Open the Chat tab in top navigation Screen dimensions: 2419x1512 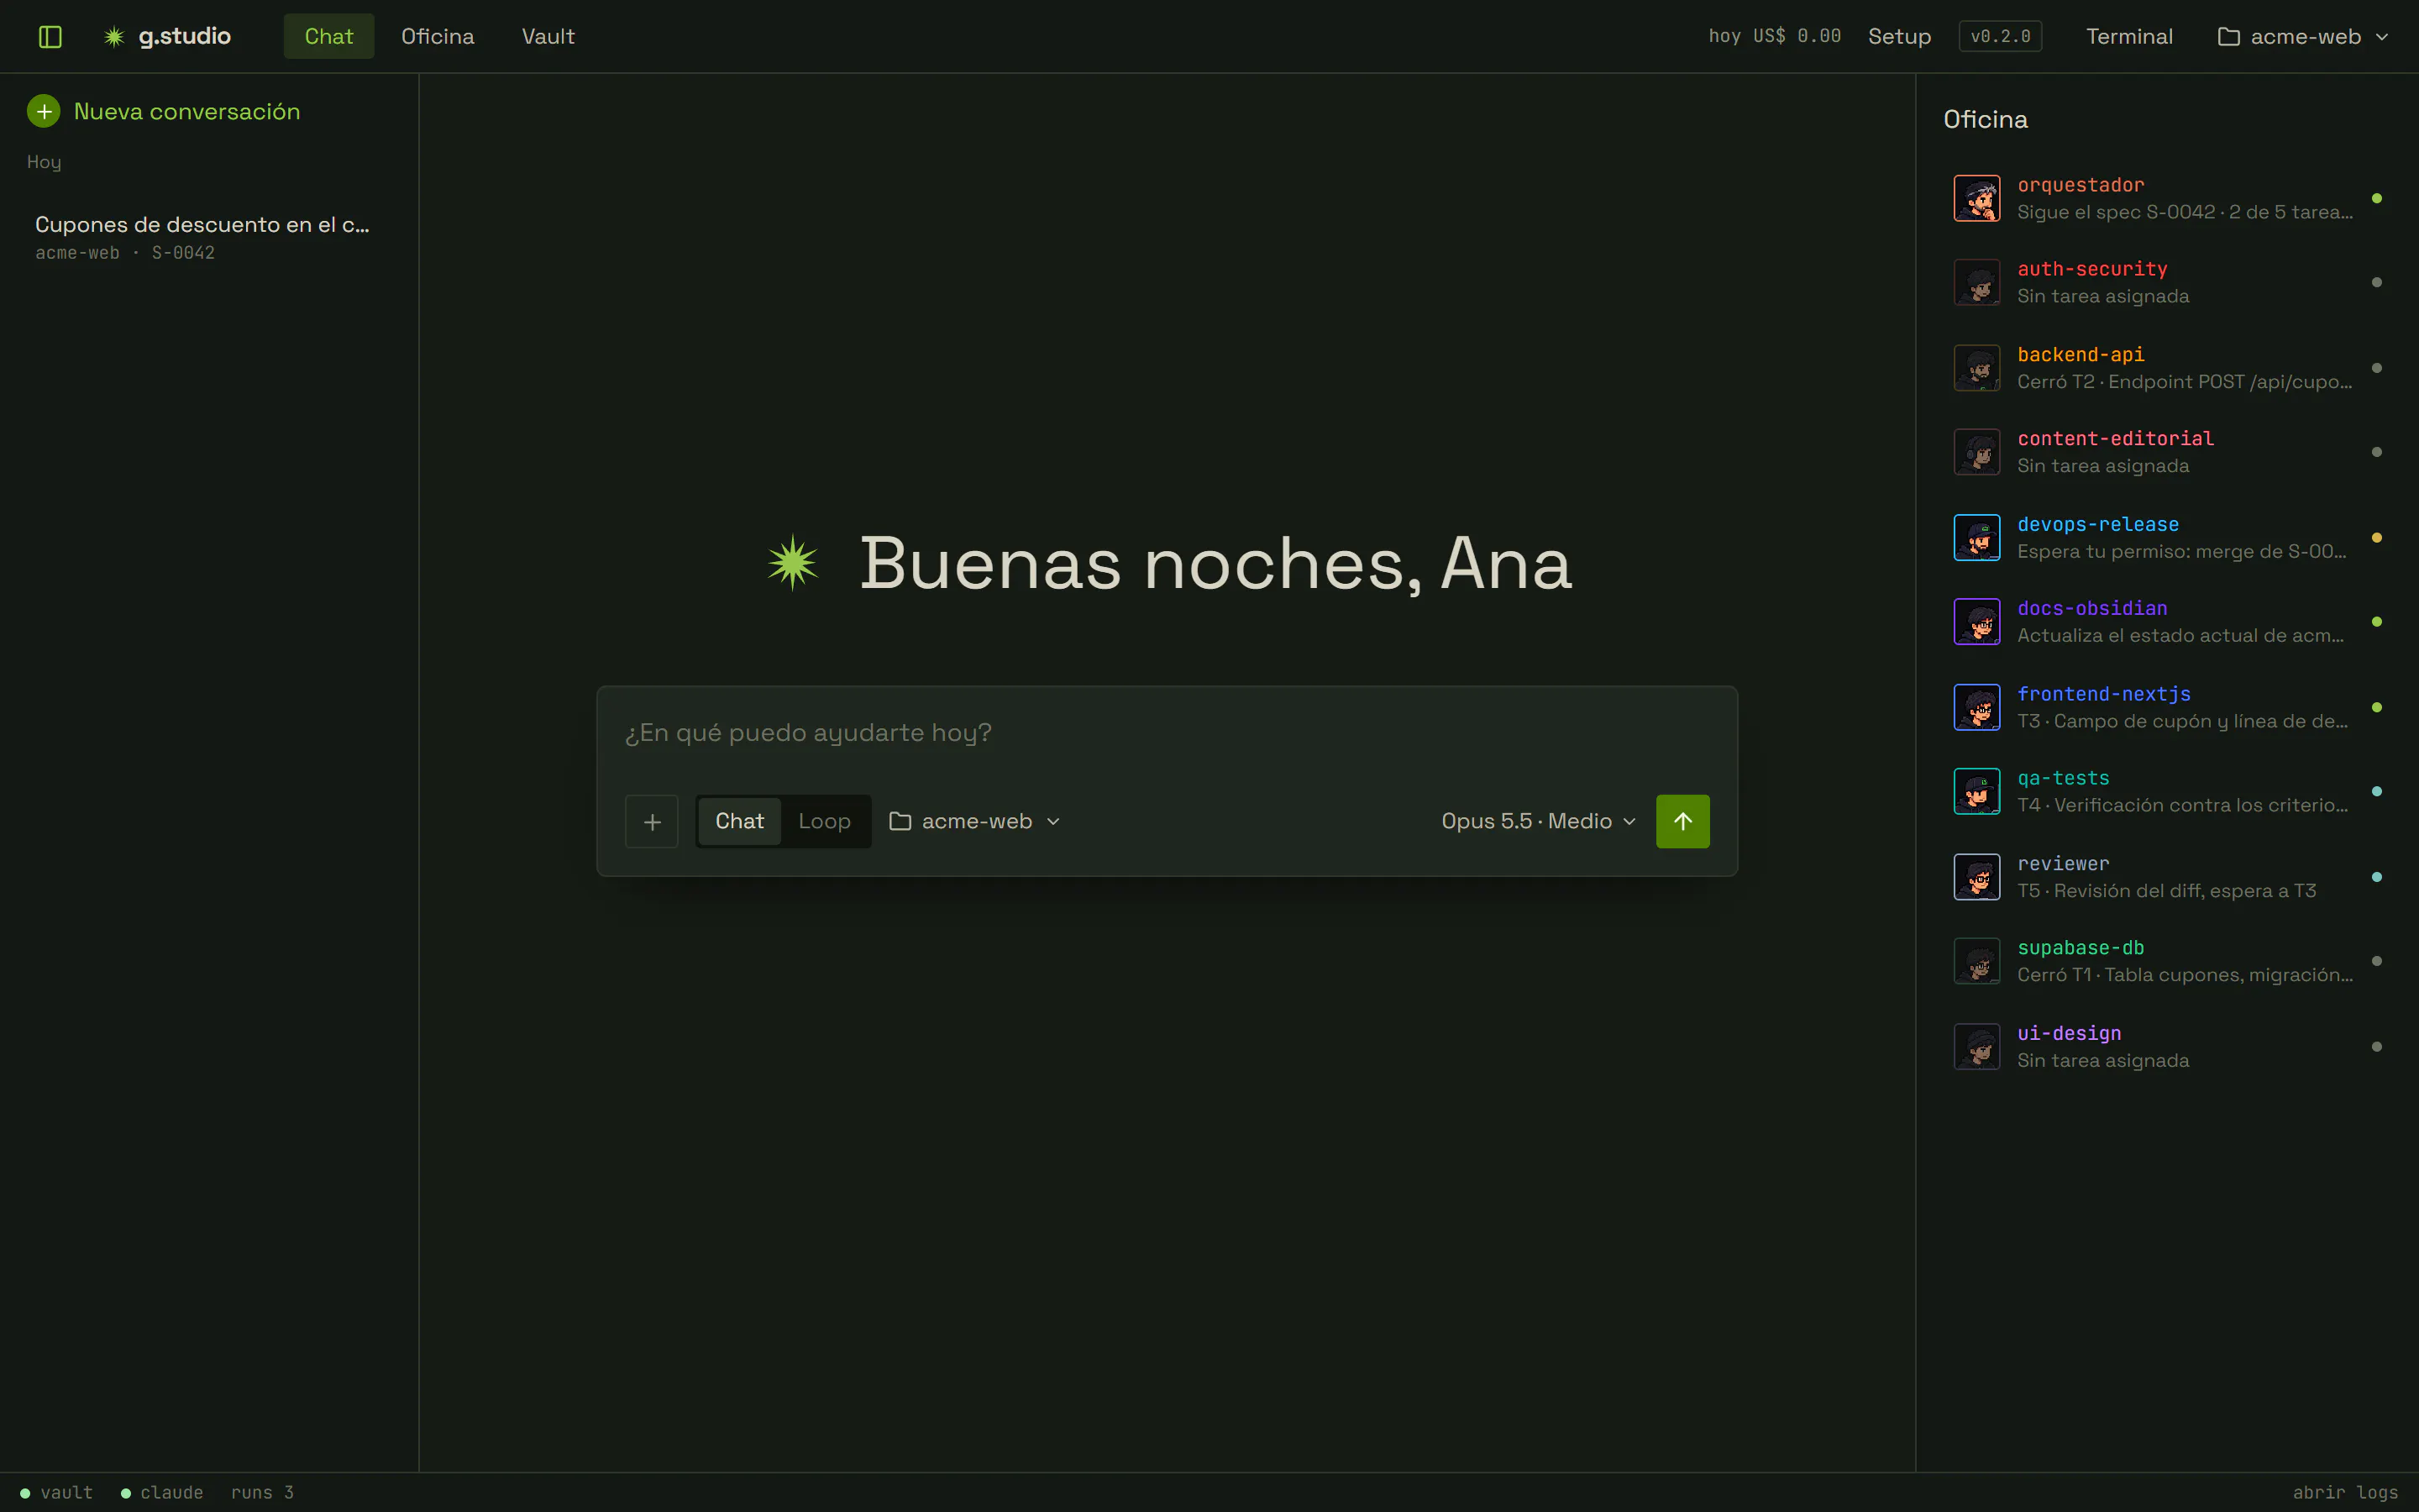tap(329, 36)
